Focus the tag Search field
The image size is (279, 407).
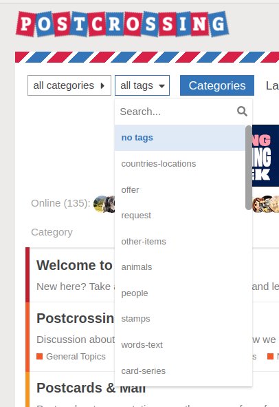click(x=176, y=112)
